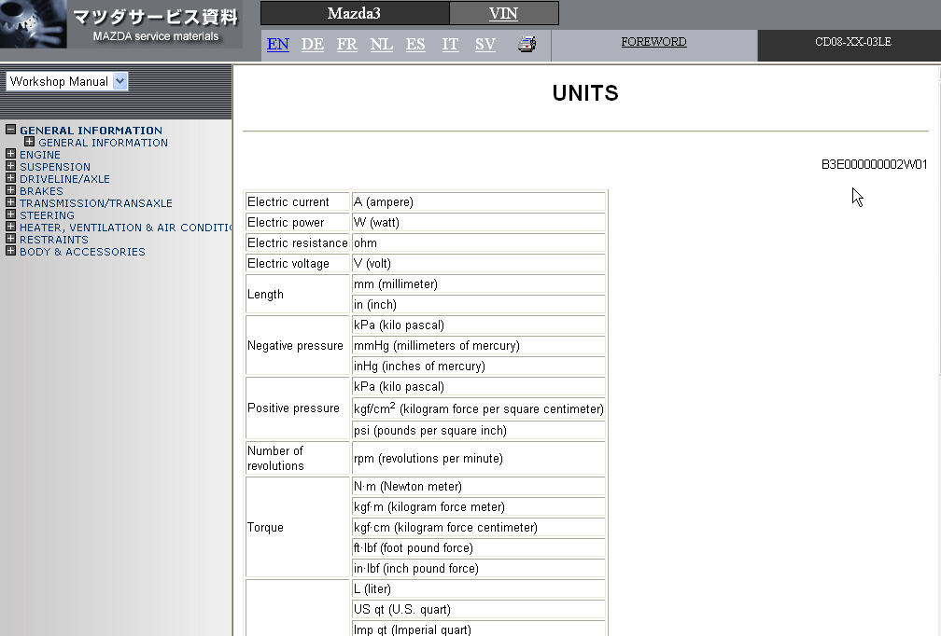Expand the STEERING tree node
This screenshot has width=941, height=636.
(x=11, y=214)
